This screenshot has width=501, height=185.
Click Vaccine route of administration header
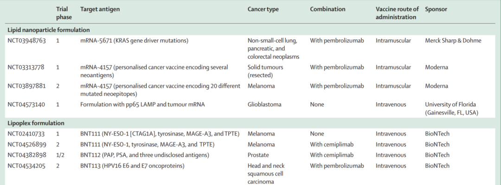tap(397, 13)
